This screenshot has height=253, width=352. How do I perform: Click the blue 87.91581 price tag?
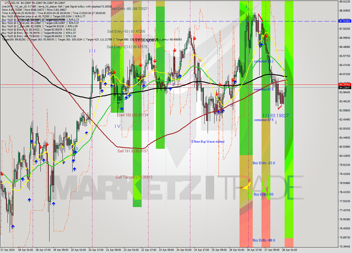(345, 21)
